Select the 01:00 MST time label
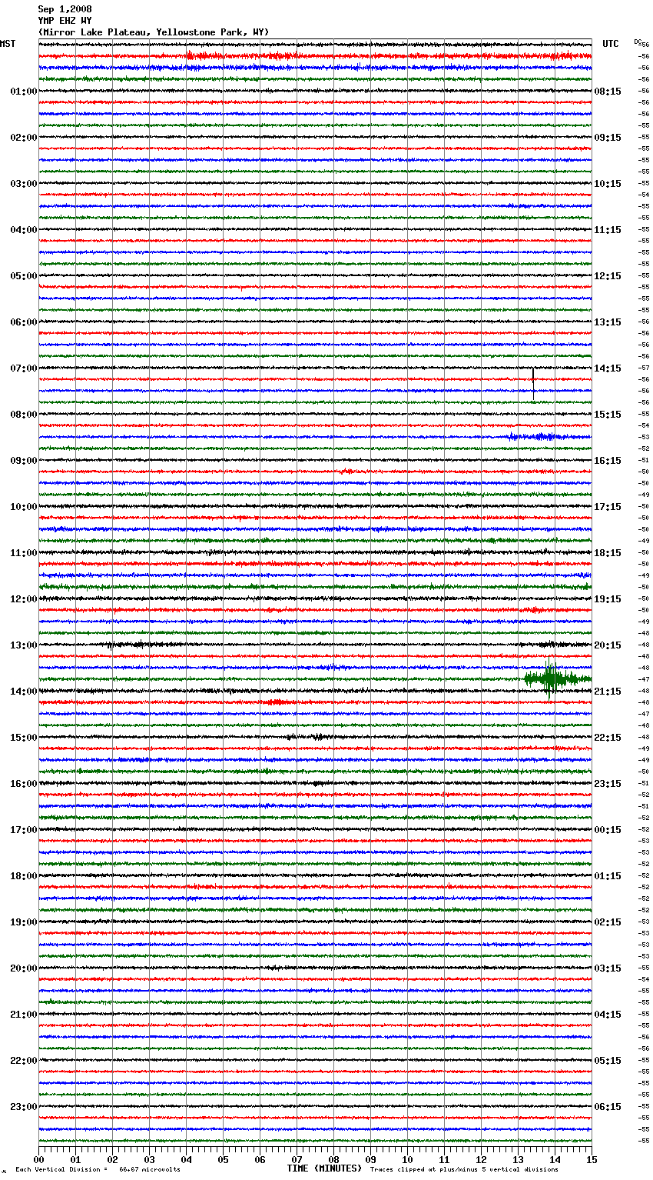The image size is (653, 1180). 24,92
